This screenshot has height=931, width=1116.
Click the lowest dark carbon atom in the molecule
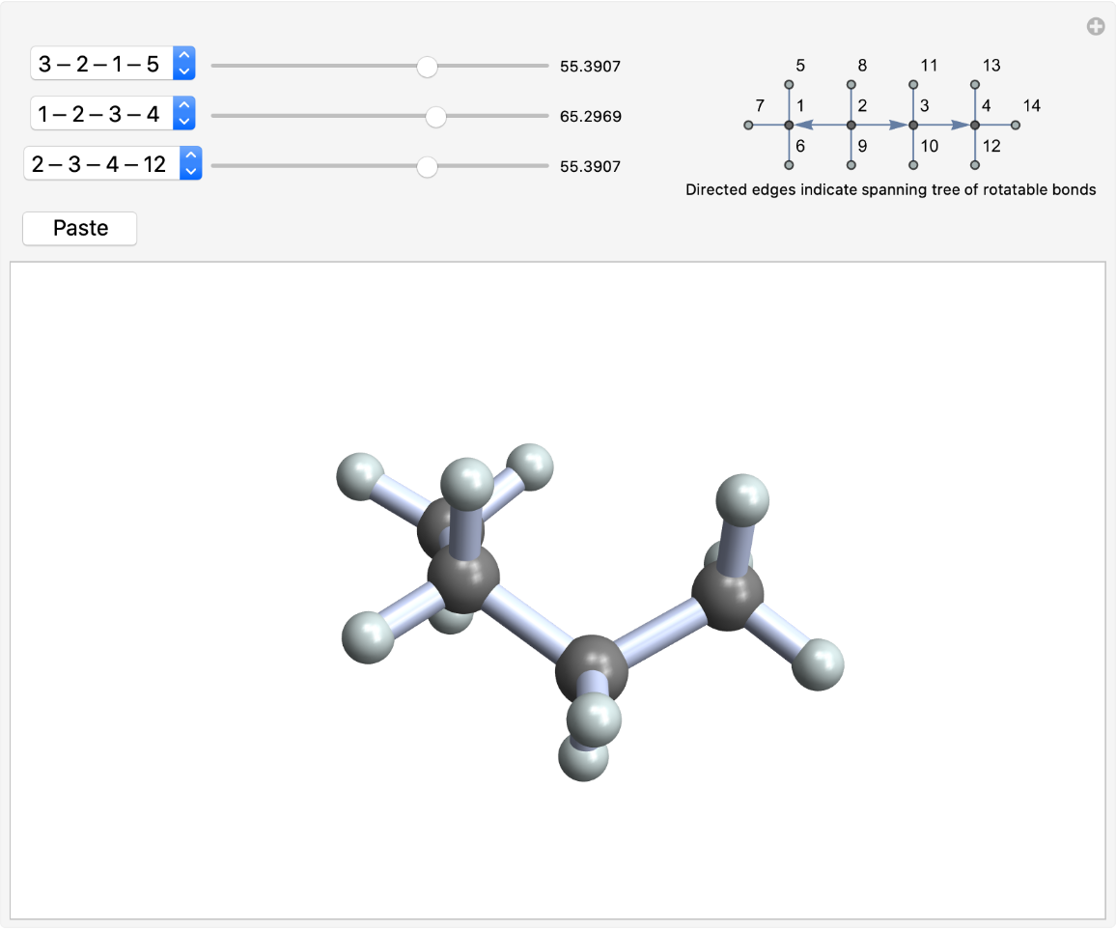(x=591, y=667)
